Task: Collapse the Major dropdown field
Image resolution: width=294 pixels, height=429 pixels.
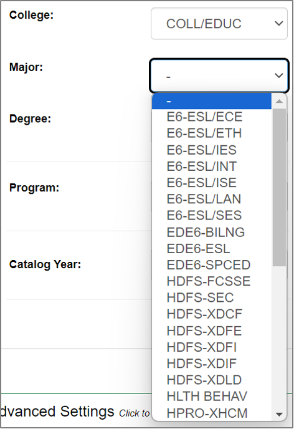Action: [219, 75]
